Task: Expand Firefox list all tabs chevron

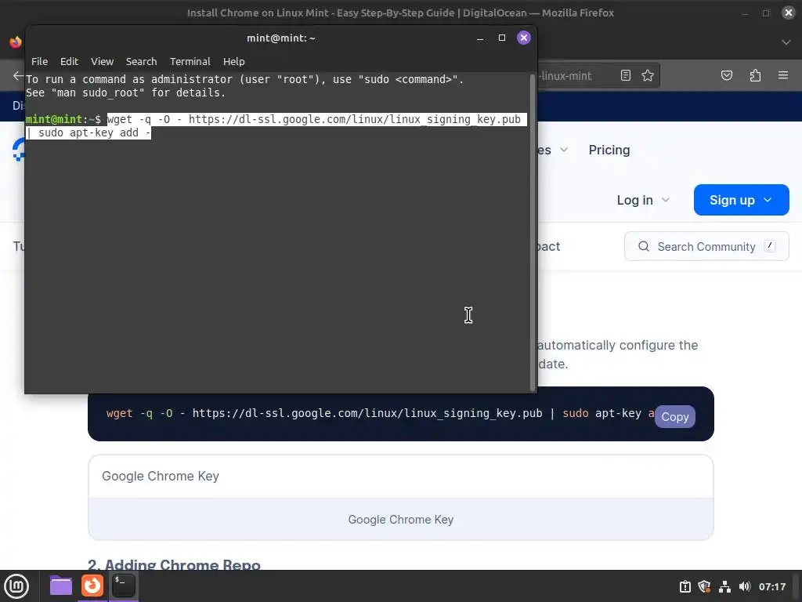Action: [x=786, y=42]
